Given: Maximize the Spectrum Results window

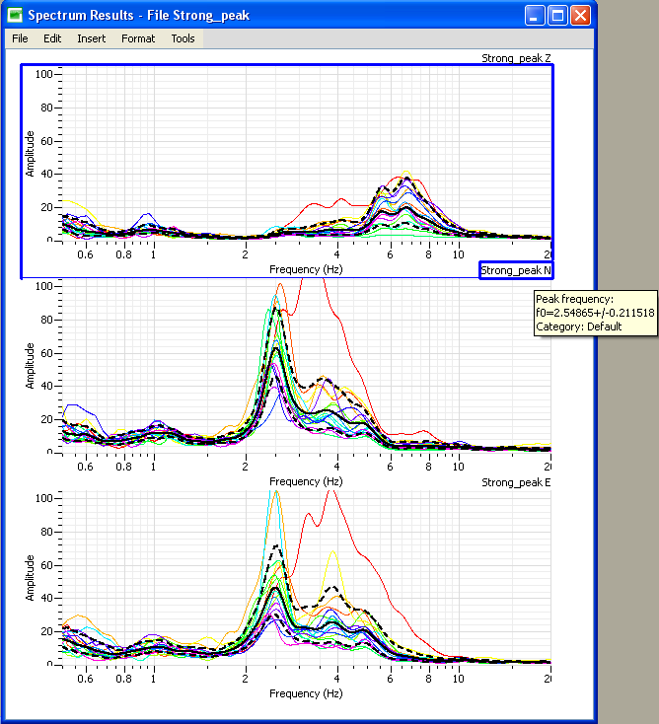Looking at the screenshot, I should (557, 16).
